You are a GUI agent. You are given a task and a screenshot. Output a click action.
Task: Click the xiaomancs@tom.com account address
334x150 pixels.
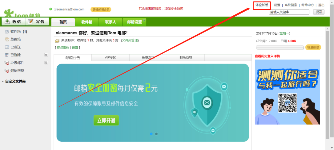[x=70, y=9]
